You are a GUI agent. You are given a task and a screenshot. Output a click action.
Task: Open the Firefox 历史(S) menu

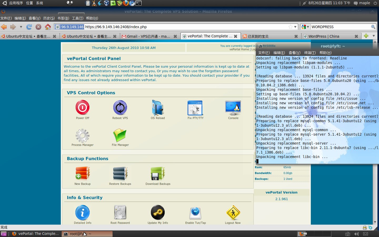point(49,18)
